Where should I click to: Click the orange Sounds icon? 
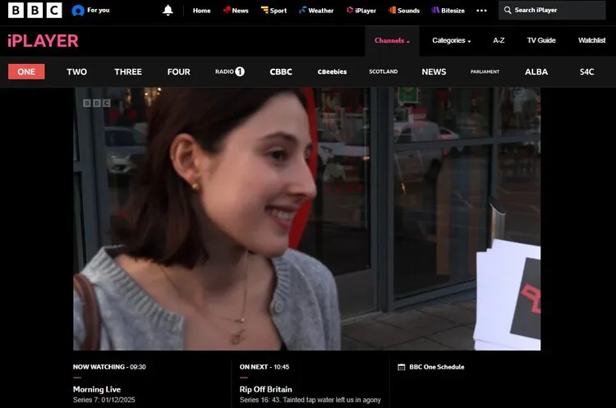click(392, 10)
